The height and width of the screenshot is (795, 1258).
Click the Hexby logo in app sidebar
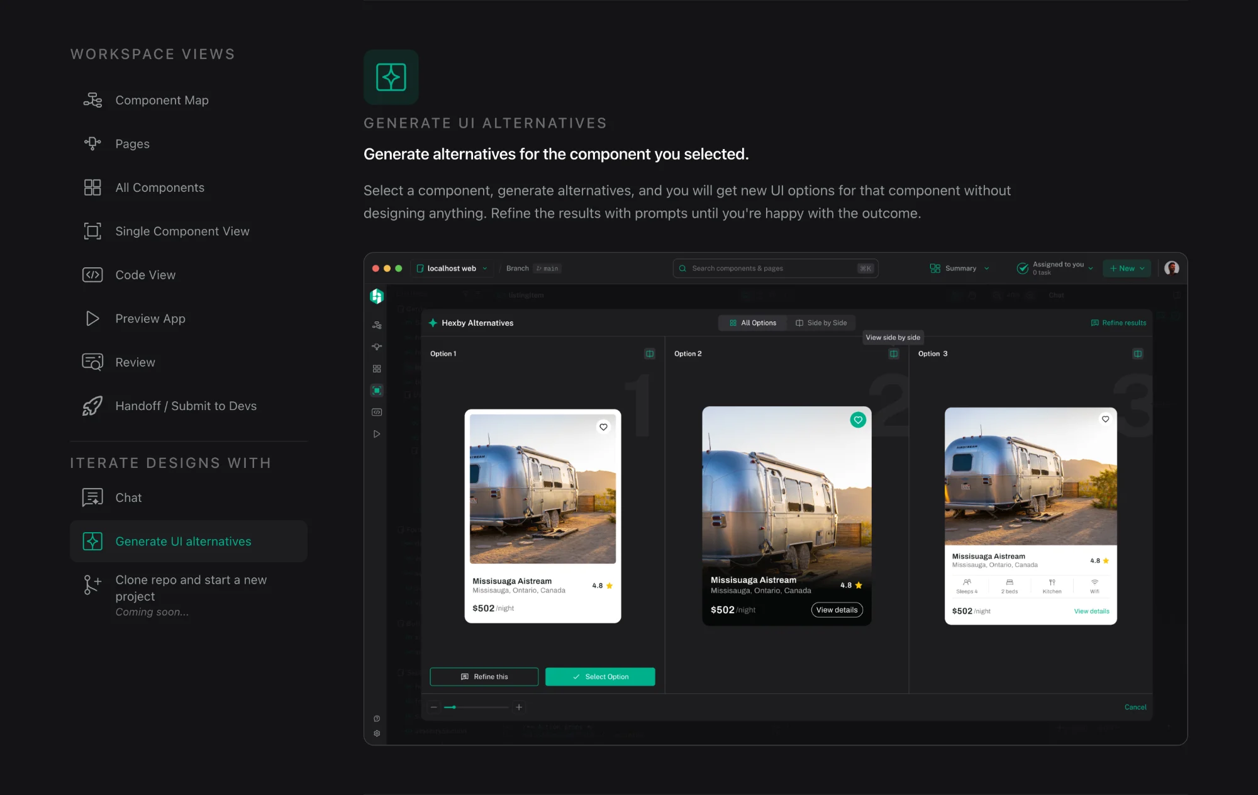click(x=377, y=296)
